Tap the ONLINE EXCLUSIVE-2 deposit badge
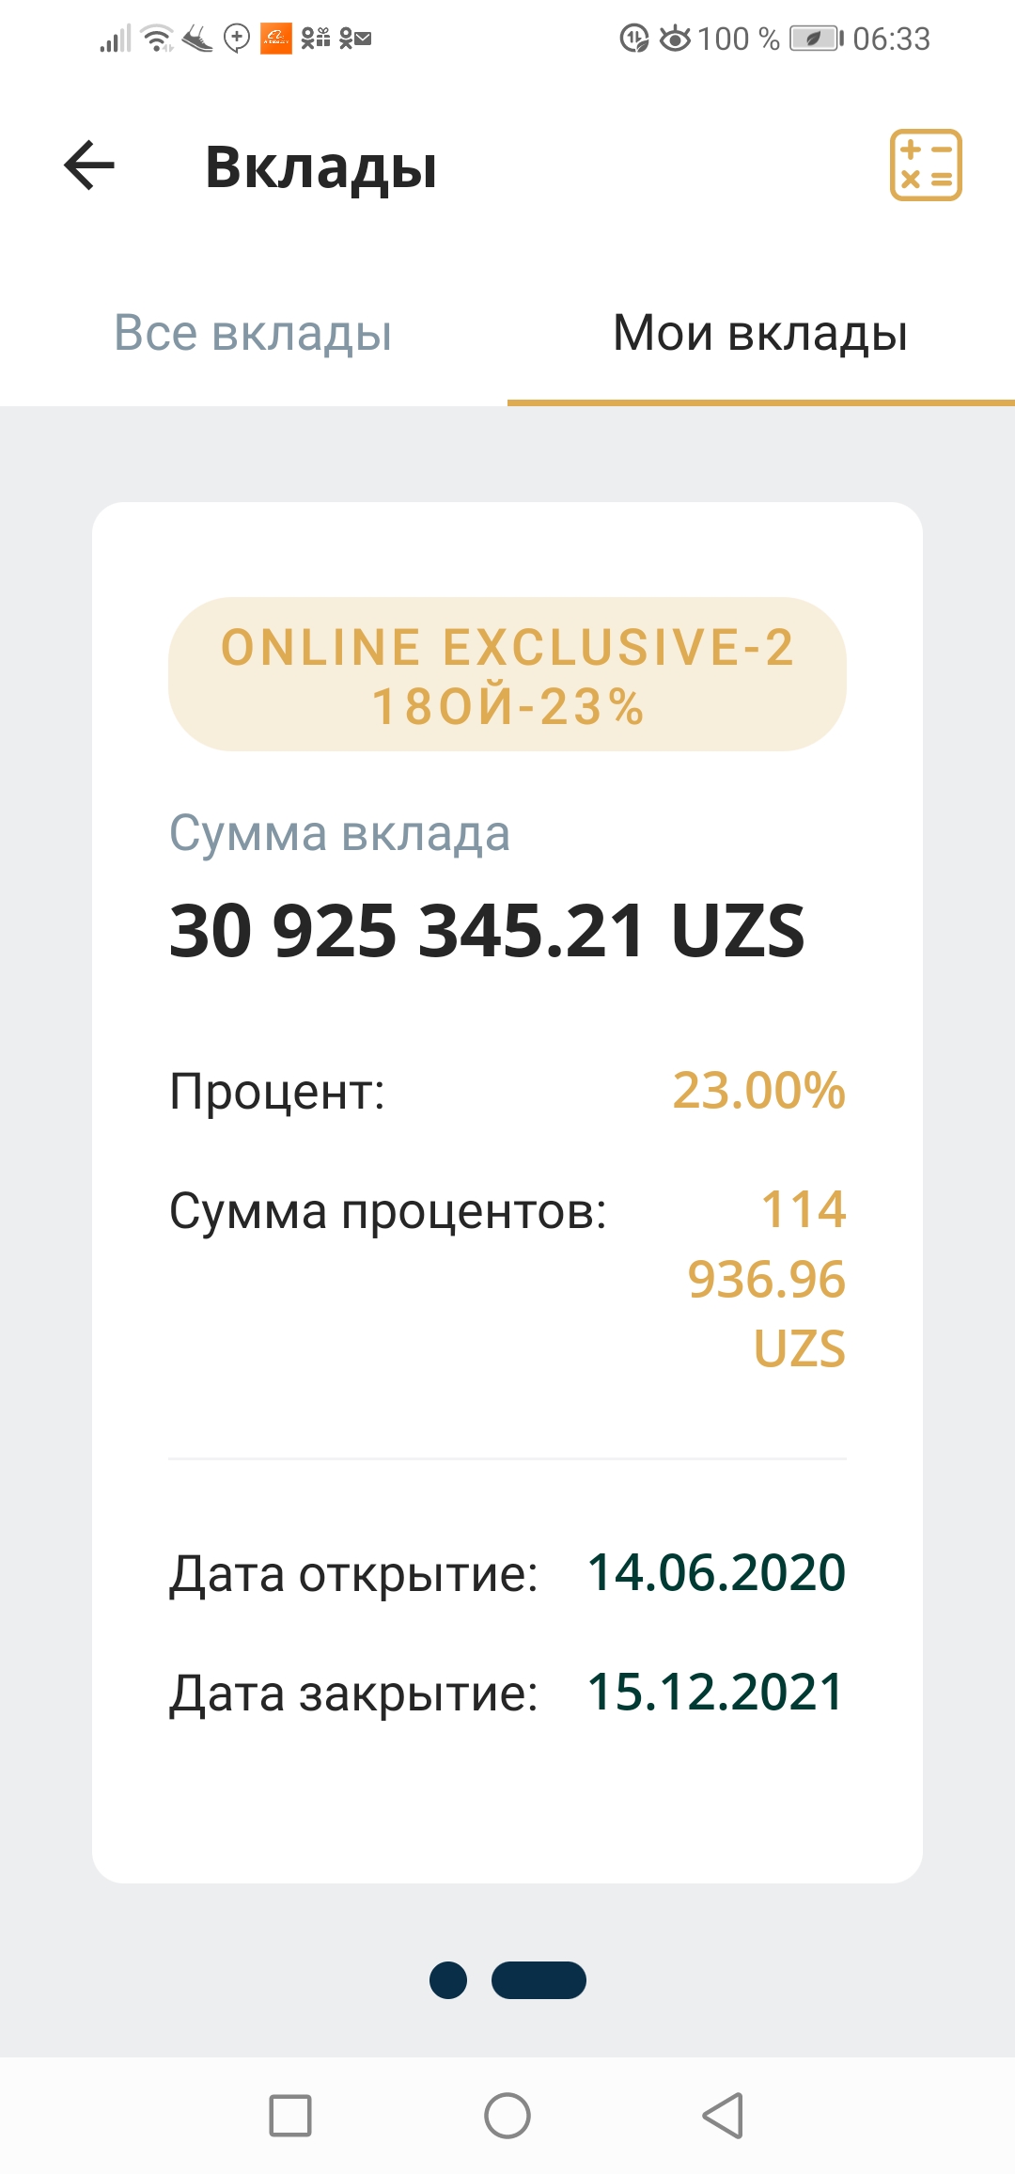This screenshot has width=1015, height=2174. pos(507,674)
